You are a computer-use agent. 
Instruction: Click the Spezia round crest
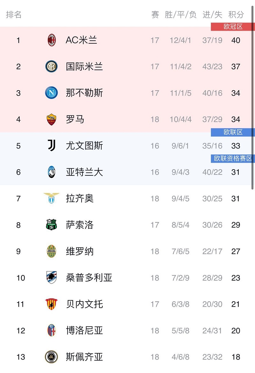coord(51,357)
